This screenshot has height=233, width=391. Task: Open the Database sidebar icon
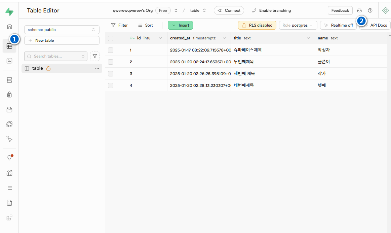click(x=9, y=80)
